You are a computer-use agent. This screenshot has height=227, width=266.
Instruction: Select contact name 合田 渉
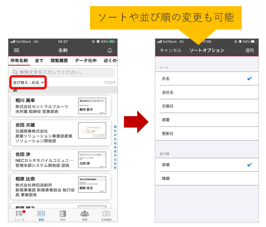pyautogui.click(x=23, y=154)
